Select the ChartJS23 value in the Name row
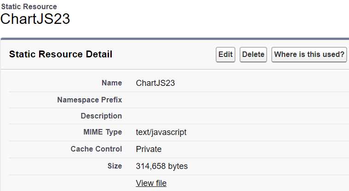The width and height of the screenshot is (349, 191). click(x=155, y=83)
